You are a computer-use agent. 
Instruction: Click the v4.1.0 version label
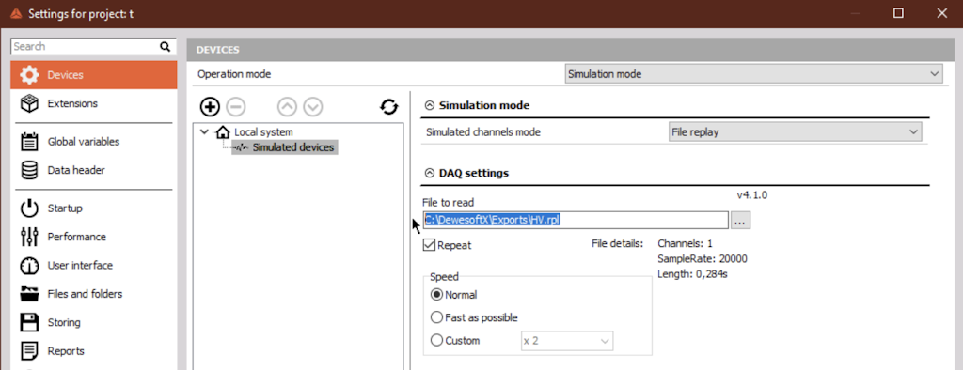coord(751,195)
